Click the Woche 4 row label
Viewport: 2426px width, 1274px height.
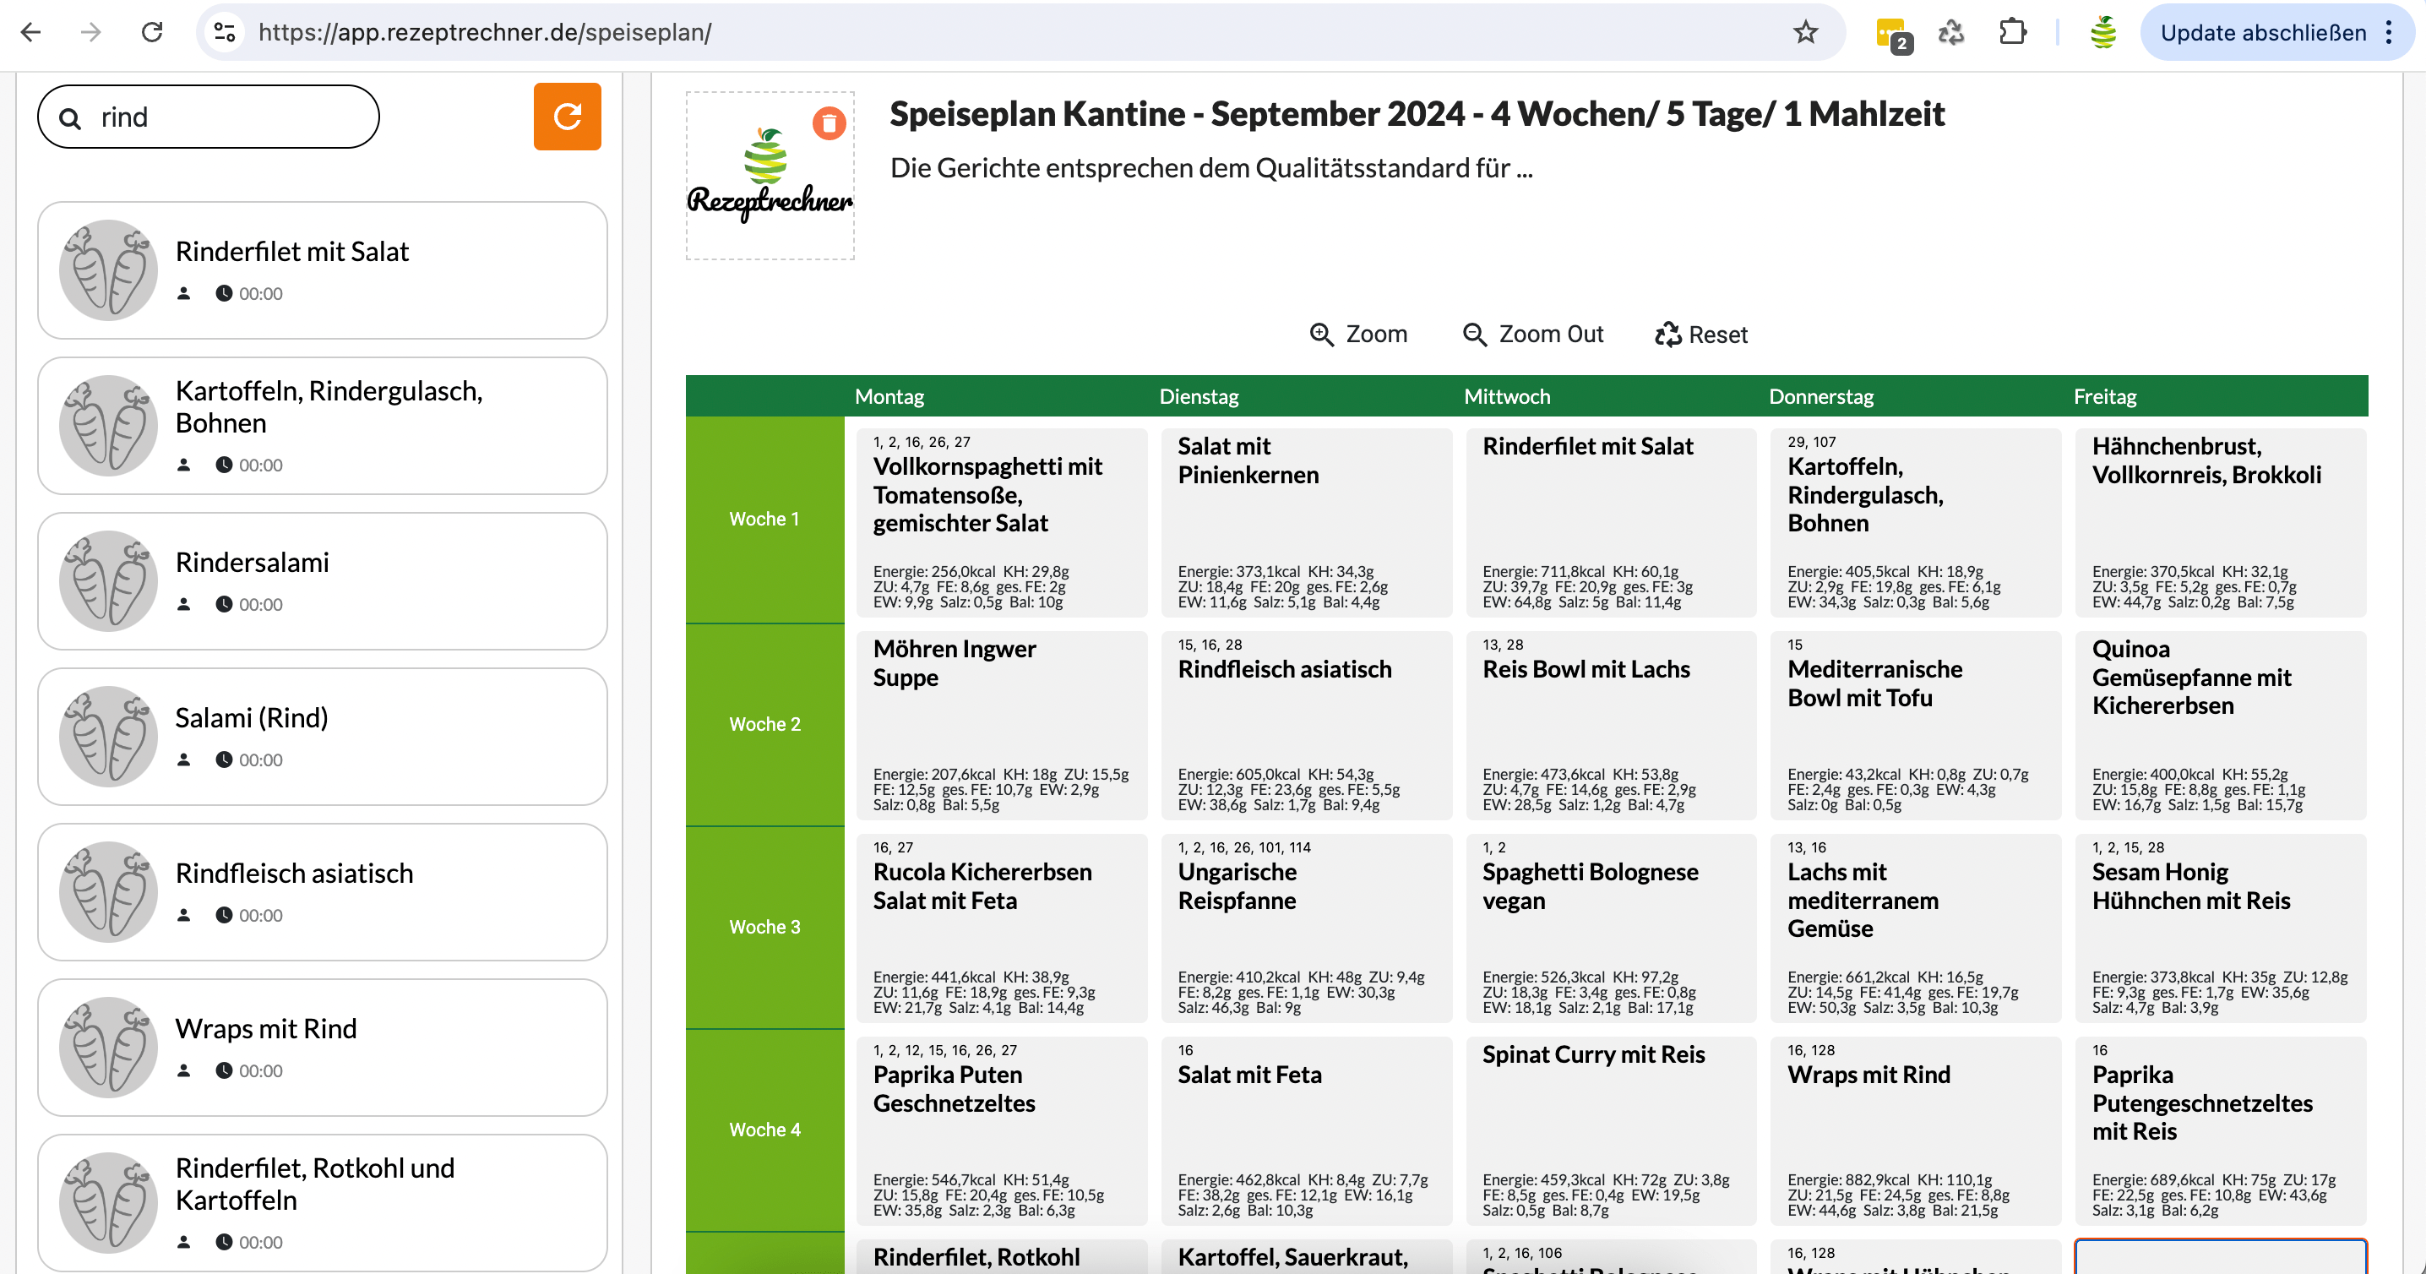(764, 1129)
